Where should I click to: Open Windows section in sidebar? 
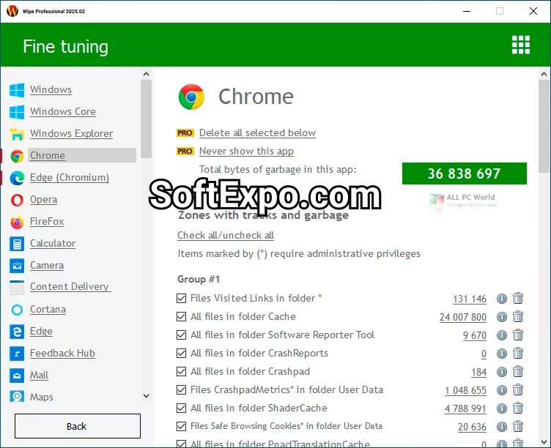coord(51,90)
